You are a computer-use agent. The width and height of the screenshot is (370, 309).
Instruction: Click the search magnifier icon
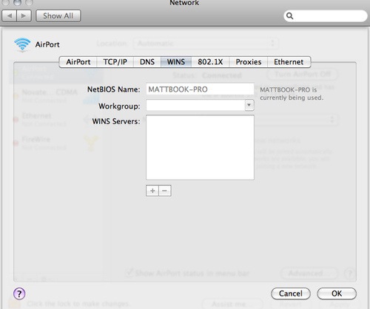290,16
